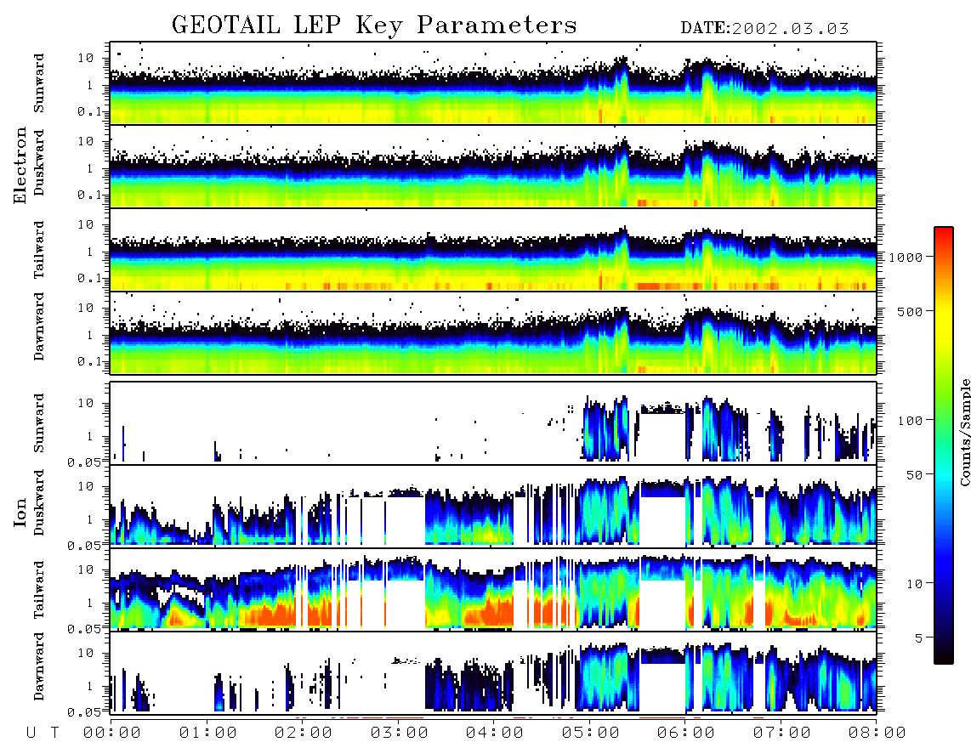
Task: Select the Electron "Tailward" axis label
Action: coord(39,250)
